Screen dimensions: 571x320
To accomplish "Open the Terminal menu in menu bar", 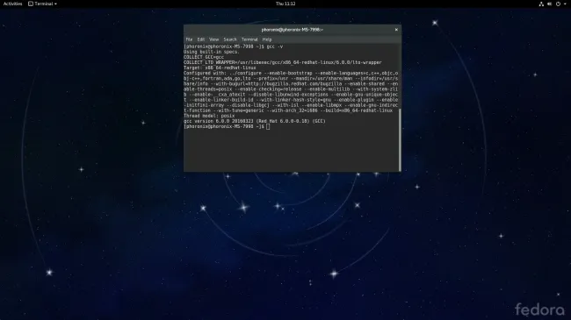I will (249, 39).
